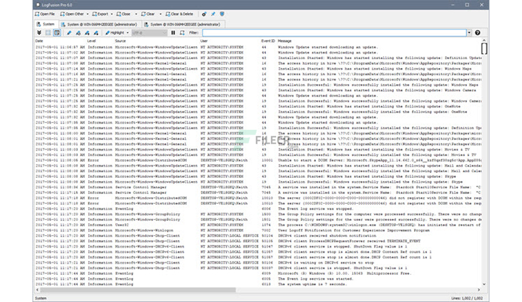This screenshot has width=522, height=302.
Task: Select event ID 10001 Error row
Action: pos(258,160)
